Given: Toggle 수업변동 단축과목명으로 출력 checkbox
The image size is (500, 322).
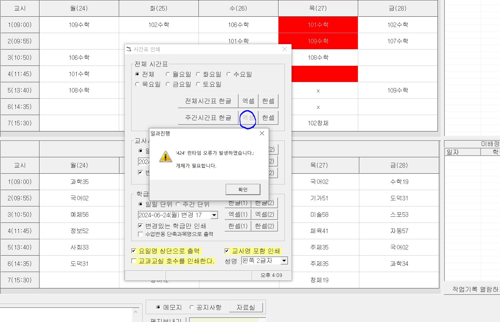Looking at the screenshot, I should [x=140, y=234].
